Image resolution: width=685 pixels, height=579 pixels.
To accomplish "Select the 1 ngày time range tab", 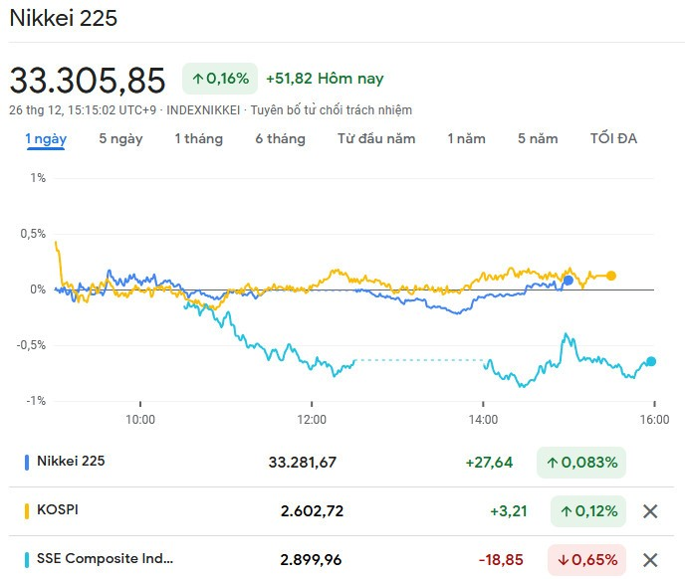I will [46, 139].
